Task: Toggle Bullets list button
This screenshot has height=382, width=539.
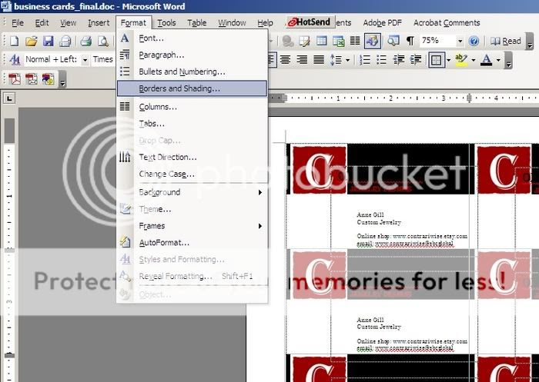Action: click(382, 60)
